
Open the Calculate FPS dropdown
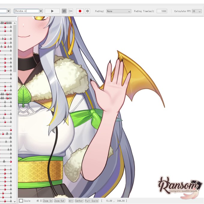(x=196, y=11)
